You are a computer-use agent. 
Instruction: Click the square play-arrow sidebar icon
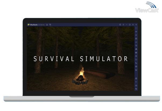click(136, 39)
